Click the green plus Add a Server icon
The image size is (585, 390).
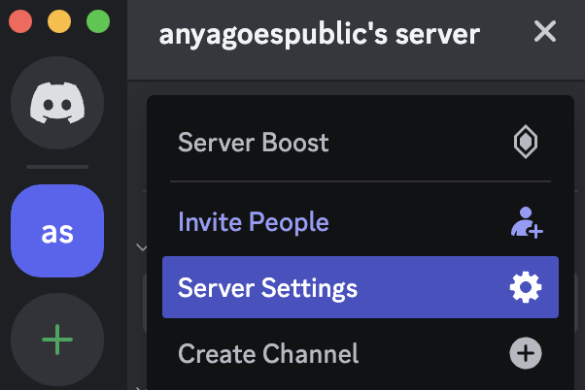[x=56, y=339]
